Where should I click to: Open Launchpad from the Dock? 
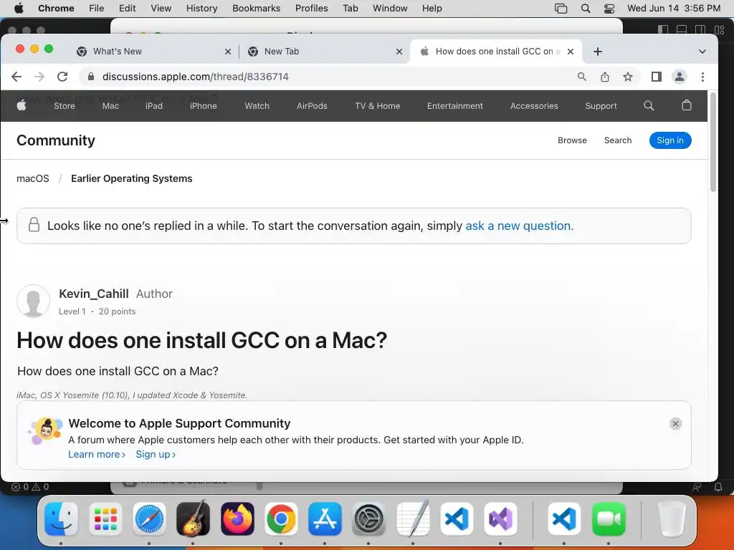click(x=105, y=519)
